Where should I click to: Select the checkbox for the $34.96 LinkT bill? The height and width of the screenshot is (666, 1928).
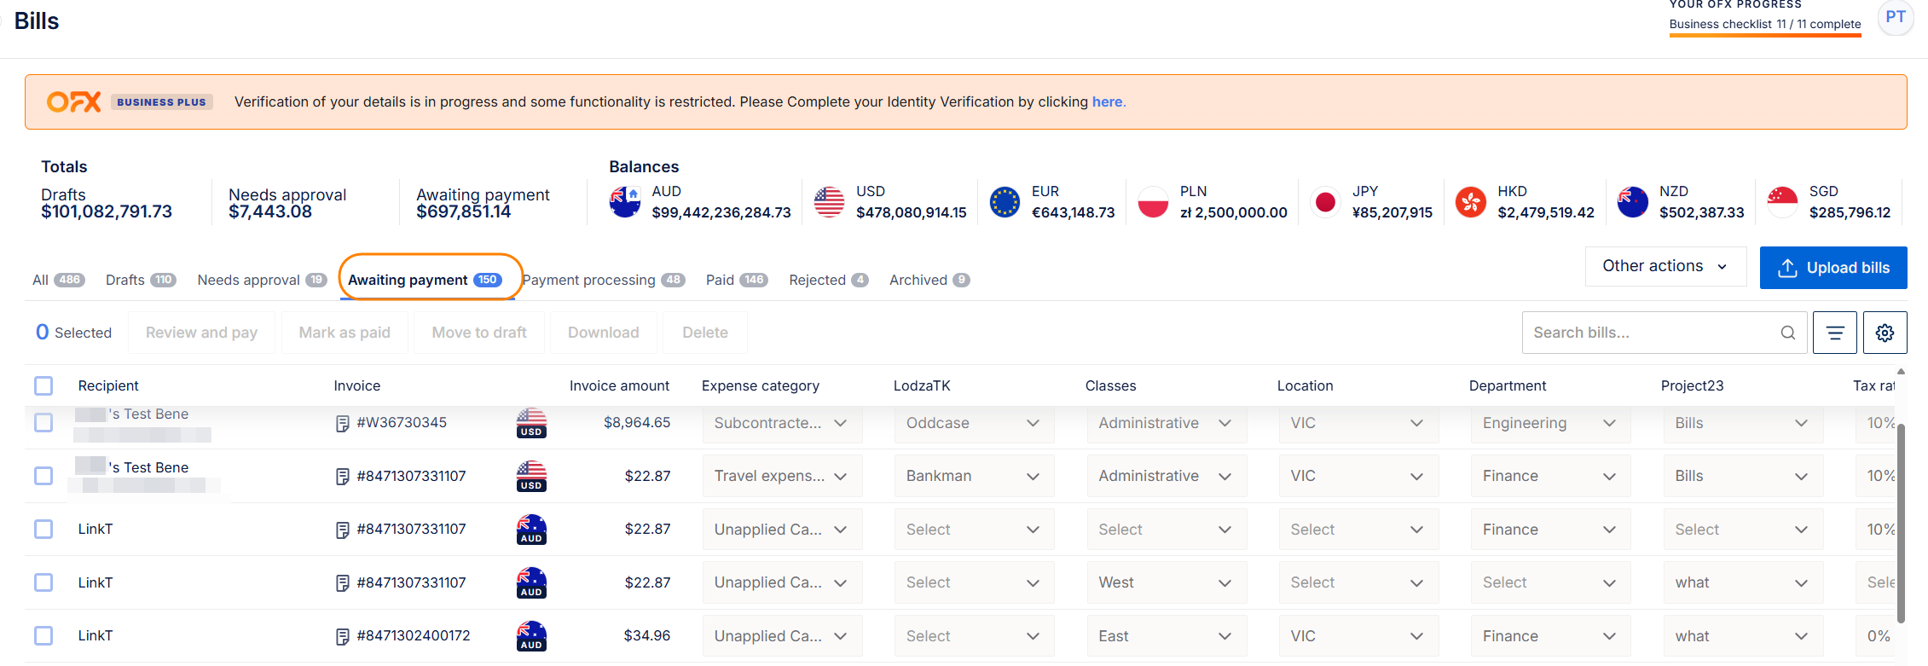[x=43, y=636]
